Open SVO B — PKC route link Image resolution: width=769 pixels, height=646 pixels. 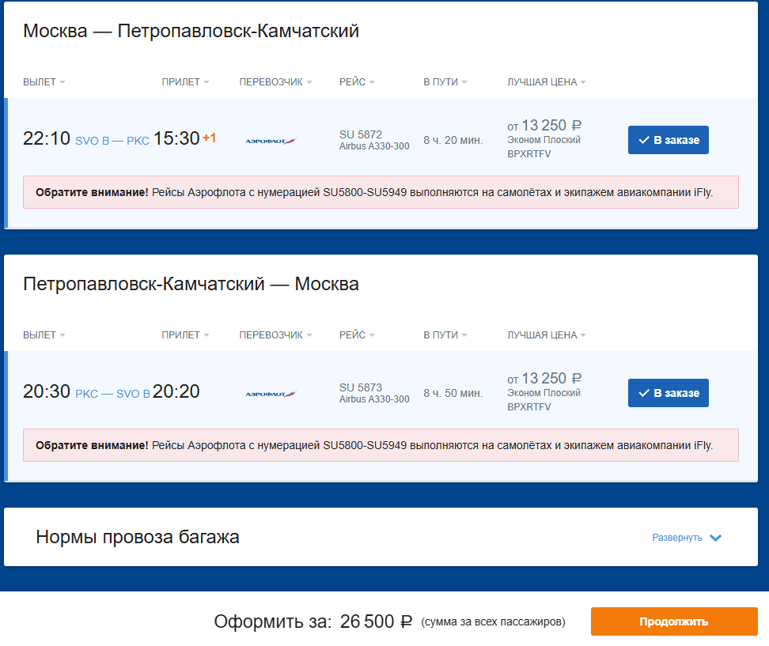click(x=112, y=141)
